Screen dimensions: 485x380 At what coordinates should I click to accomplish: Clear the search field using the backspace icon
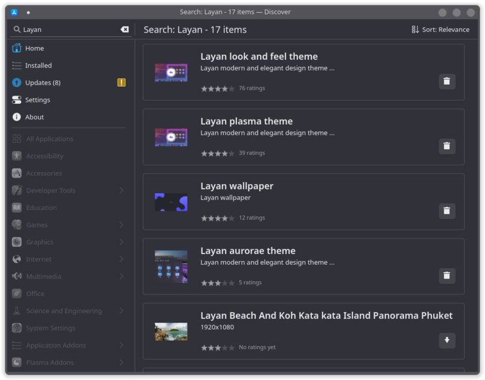coord(125,29)
